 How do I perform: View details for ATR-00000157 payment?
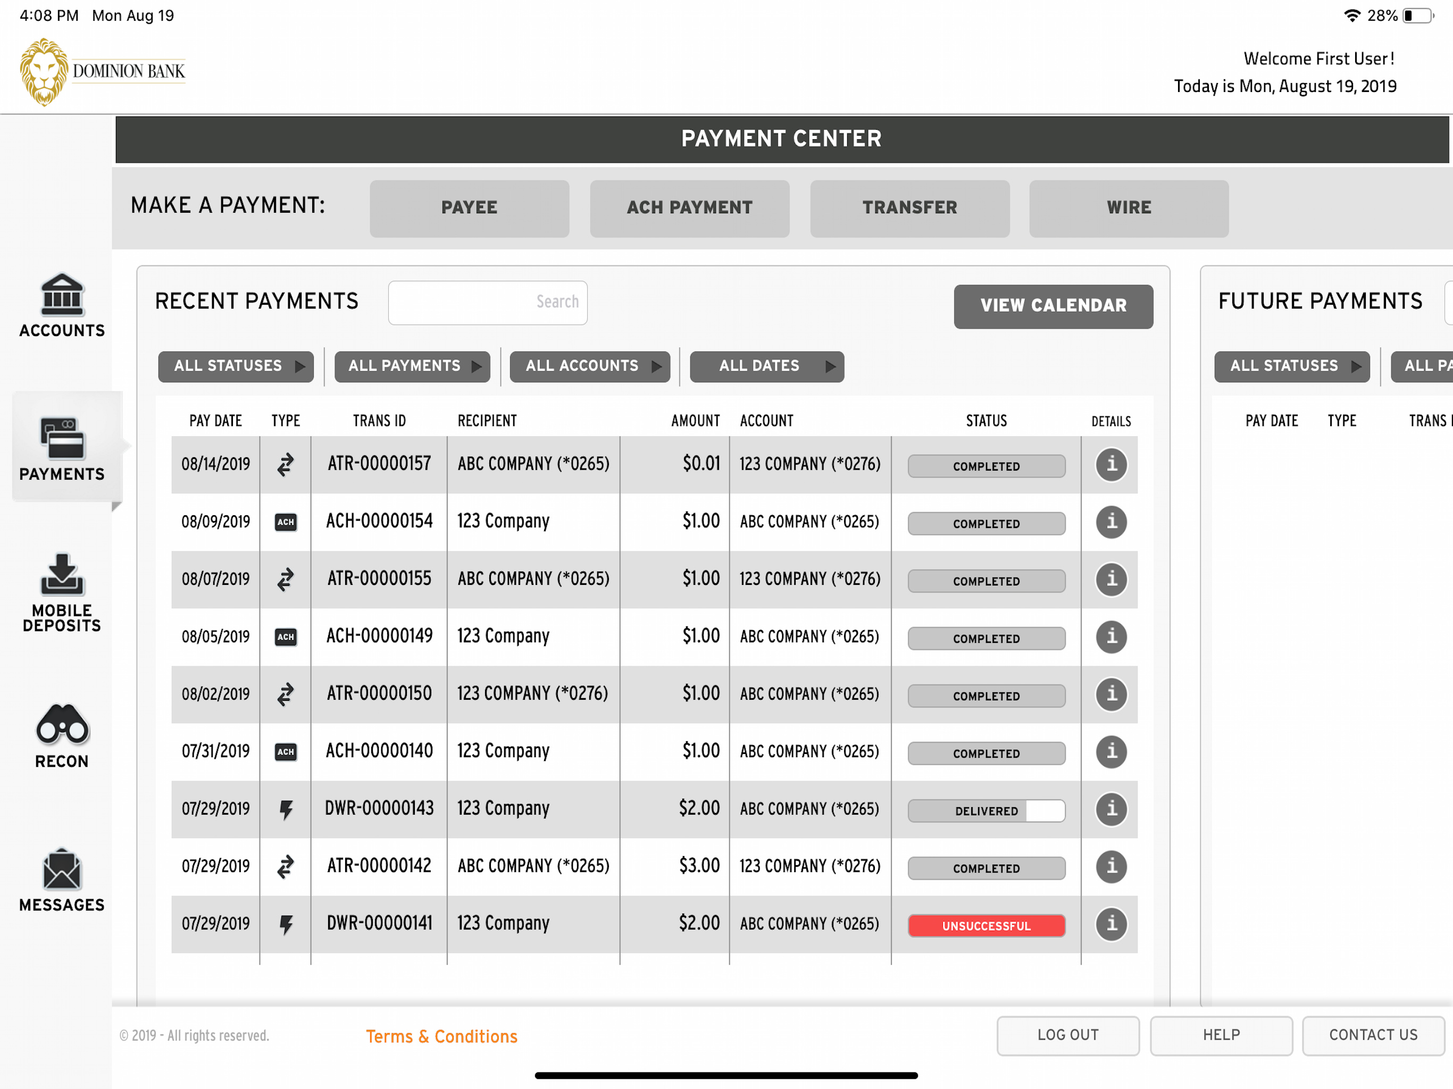click(x=1112, y=465)
